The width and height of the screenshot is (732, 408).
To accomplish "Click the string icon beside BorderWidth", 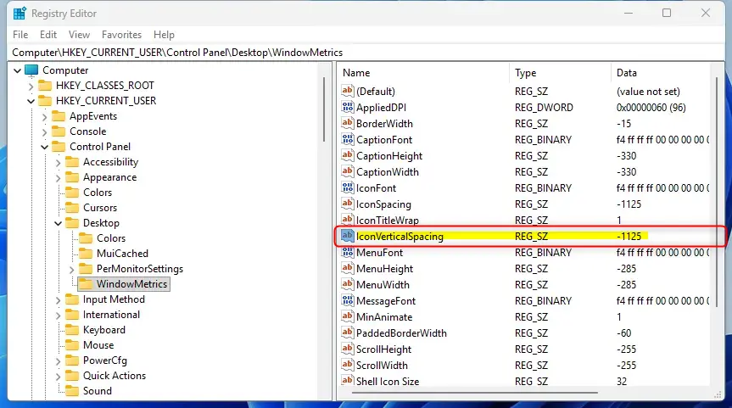I will (347, 123).
